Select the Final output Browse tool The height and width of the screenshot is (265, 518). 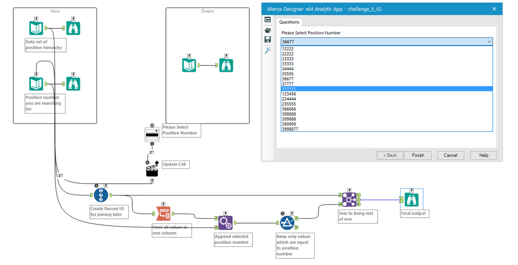411,200
